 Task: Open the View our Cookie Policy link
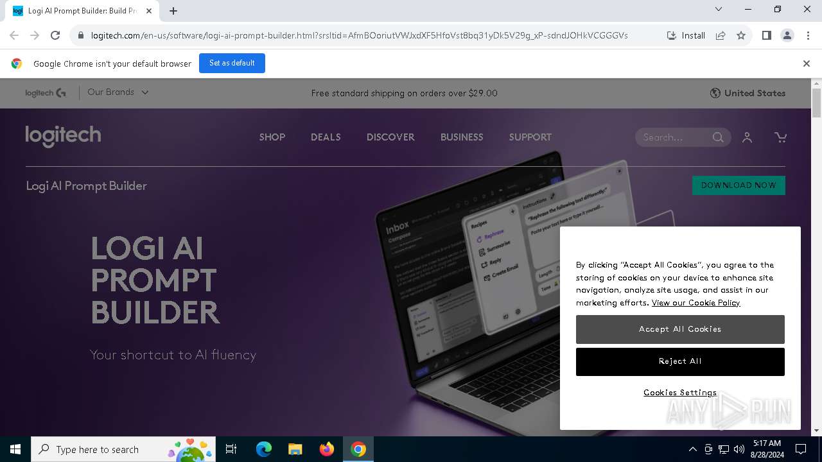coord(695,303)
